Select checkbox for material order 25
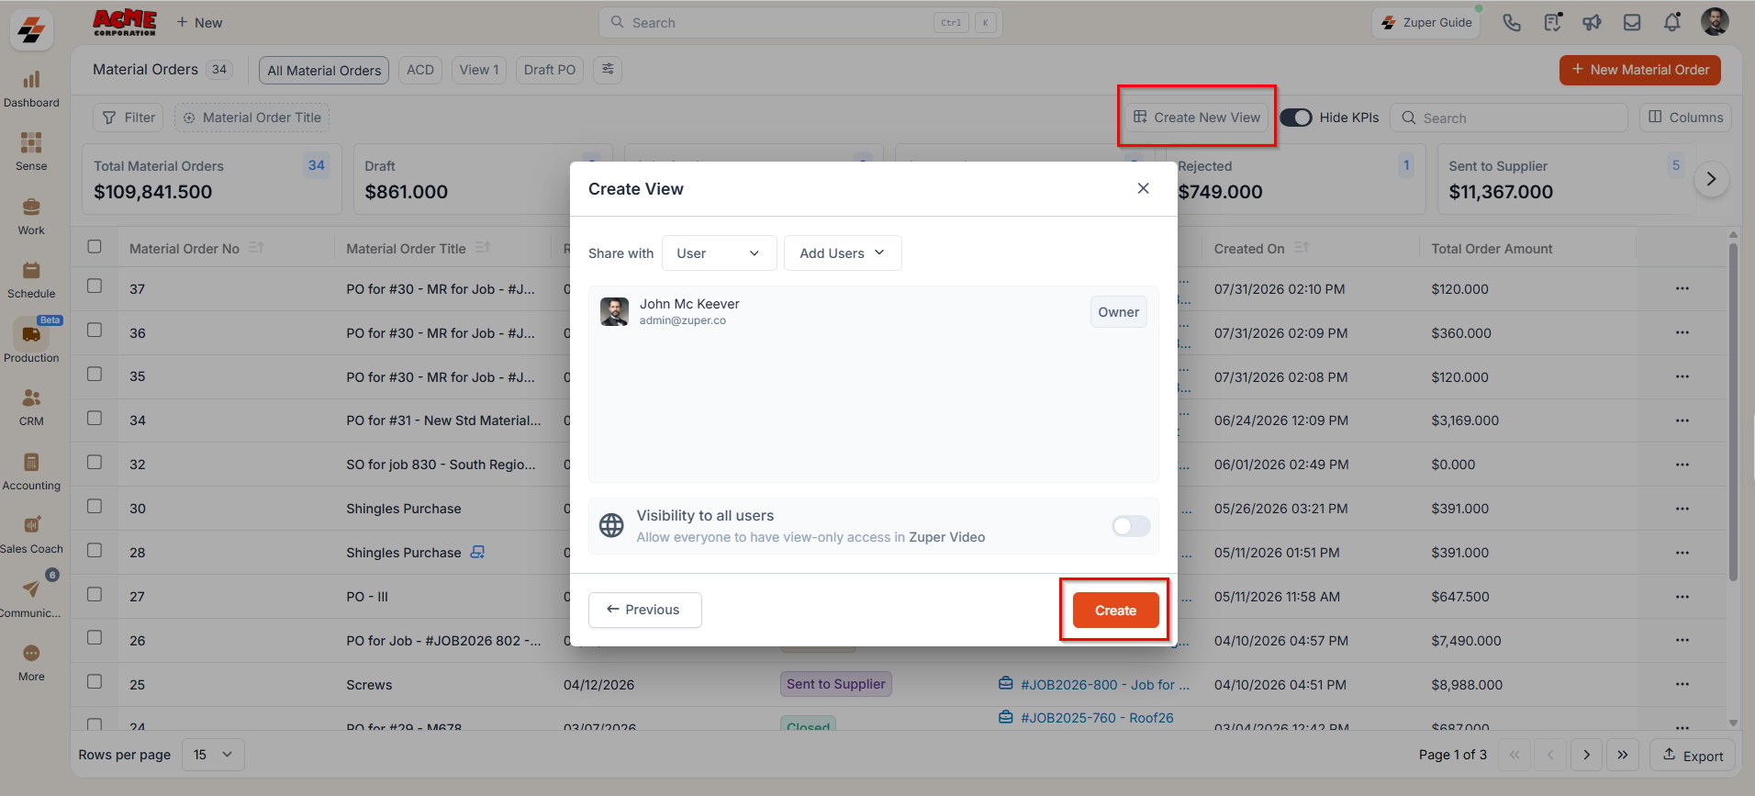Viewport: 1755px width, 796px height. (95, 682)
